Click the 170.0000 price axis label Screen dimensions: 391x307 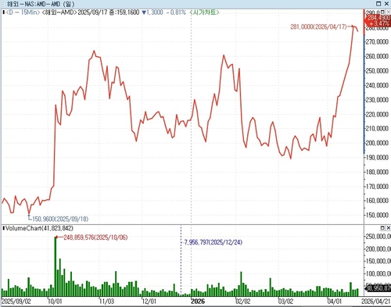377,187
